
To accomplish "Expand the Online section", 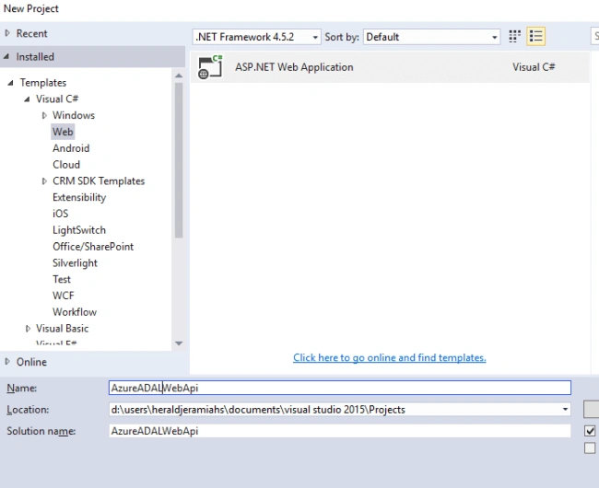I will [x=7, y=361].
